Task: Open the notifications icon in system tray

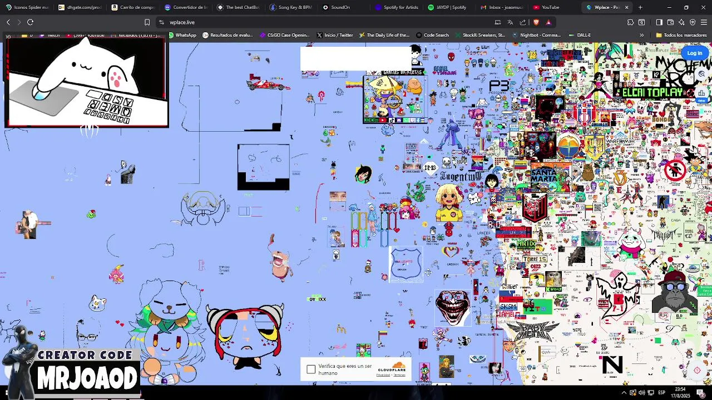Action: pyautogui.click(x=701, y=393)
